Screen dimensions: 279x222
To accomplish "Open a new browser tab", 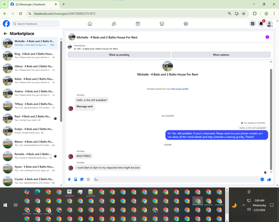I will point(64,4).
